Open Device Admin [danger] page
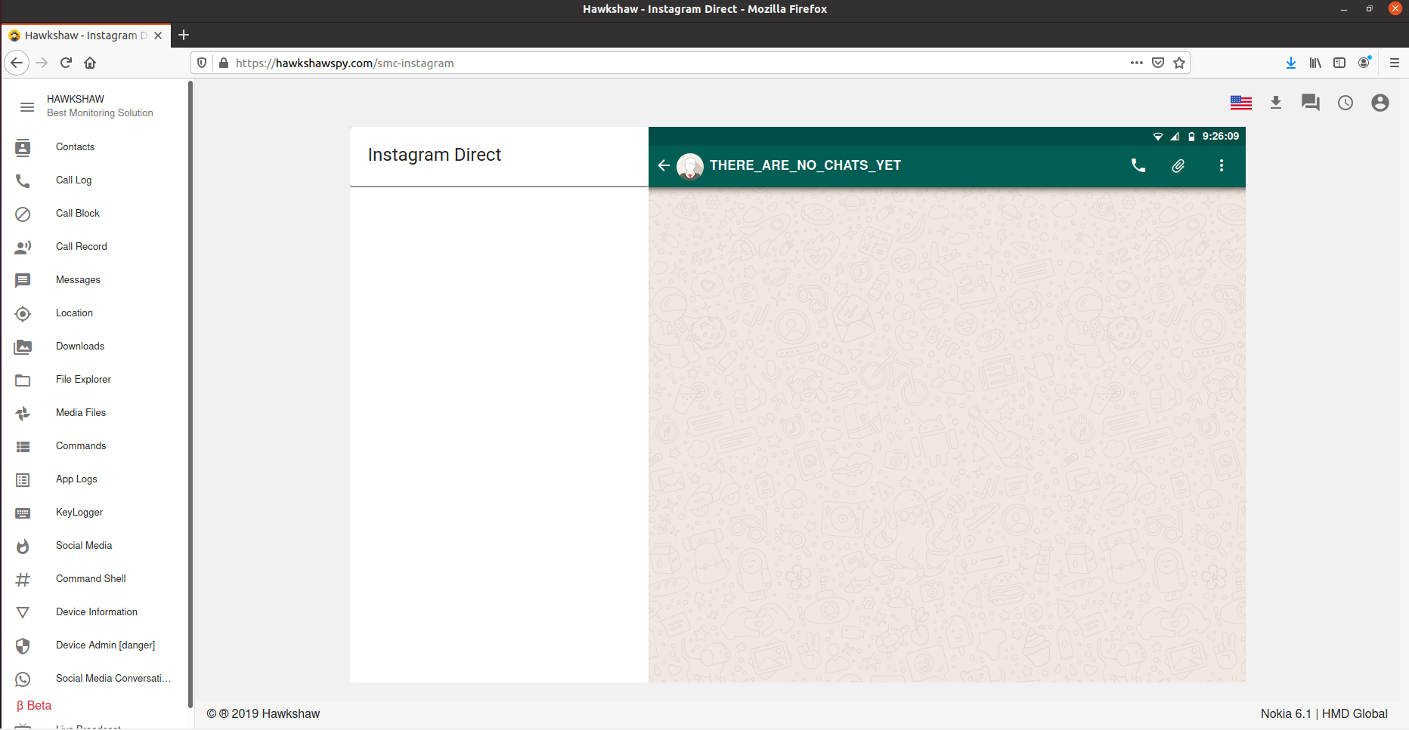The height and width of the screenshot is (730, 1409). pos(105,645)
